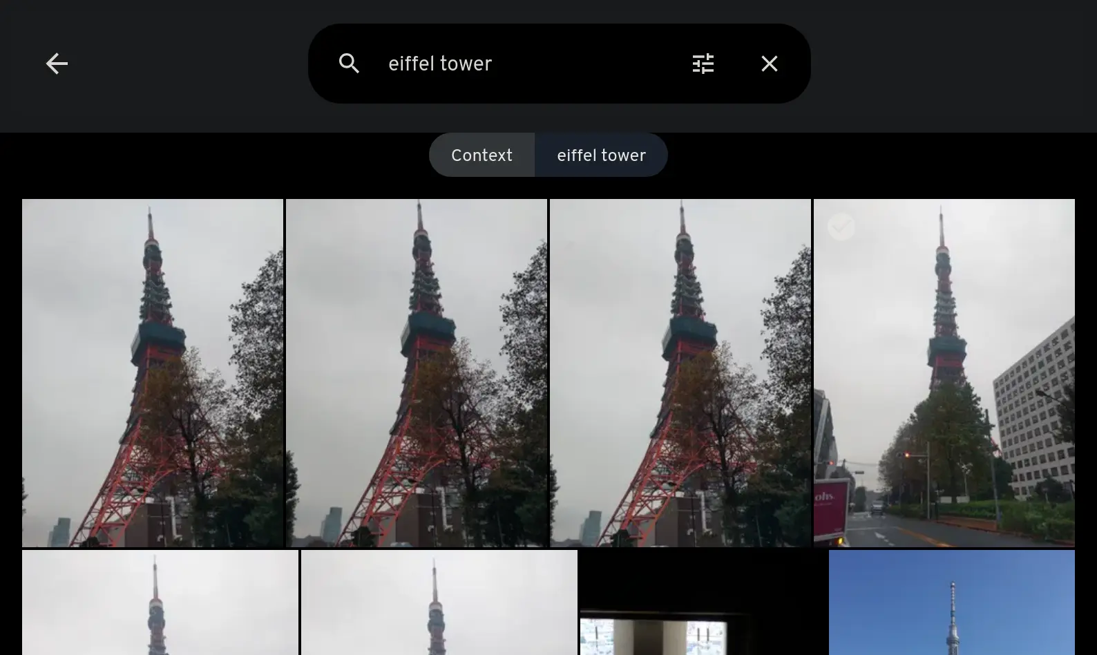Viewport: 1097px width, 655px height.
Task: Clear the search with the X icon
Action: 770,64
